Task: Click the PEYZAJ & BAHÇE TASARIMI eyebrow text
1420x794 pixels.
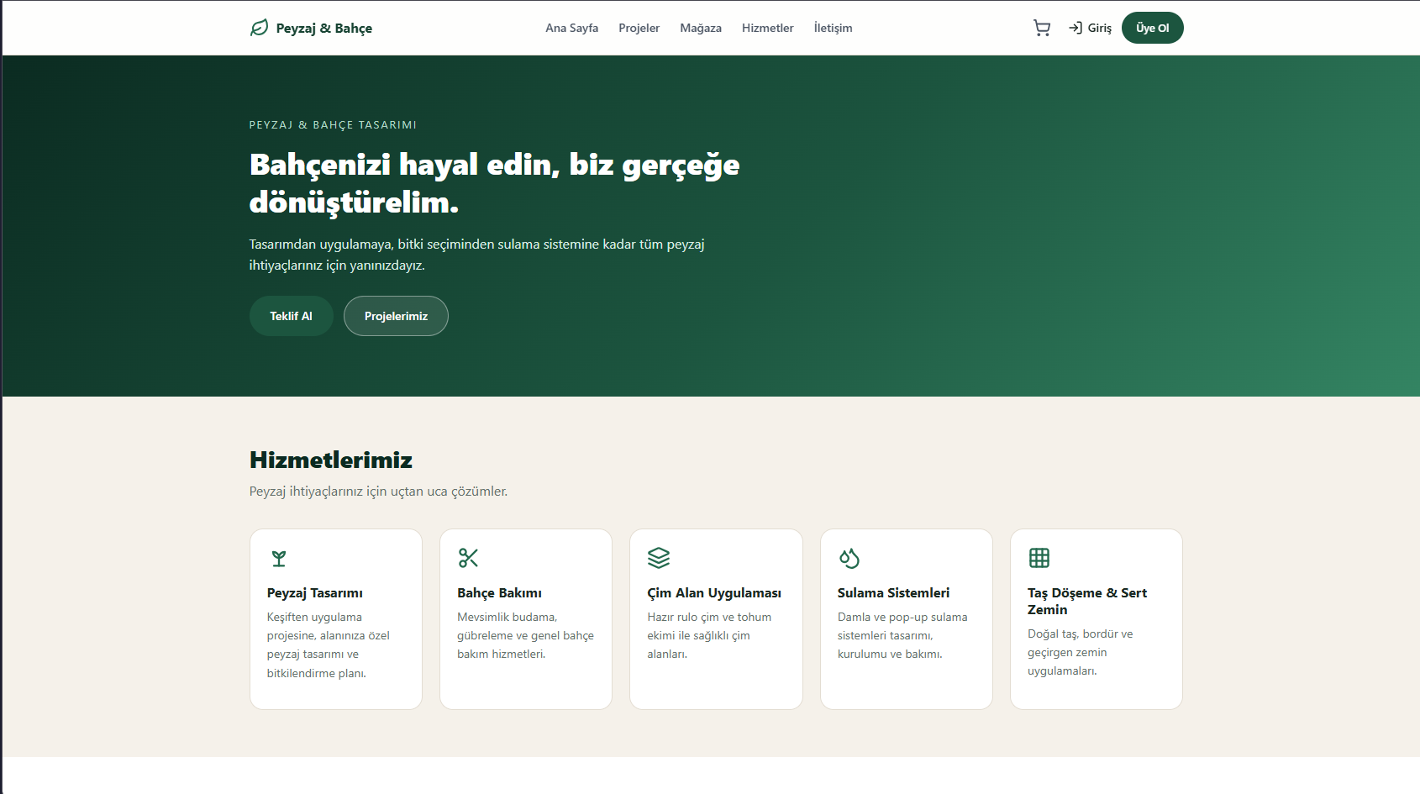Action: pos(333,125)
